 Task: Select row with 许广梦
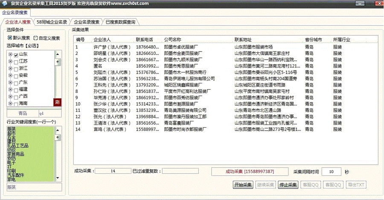[x=225, y=47]
